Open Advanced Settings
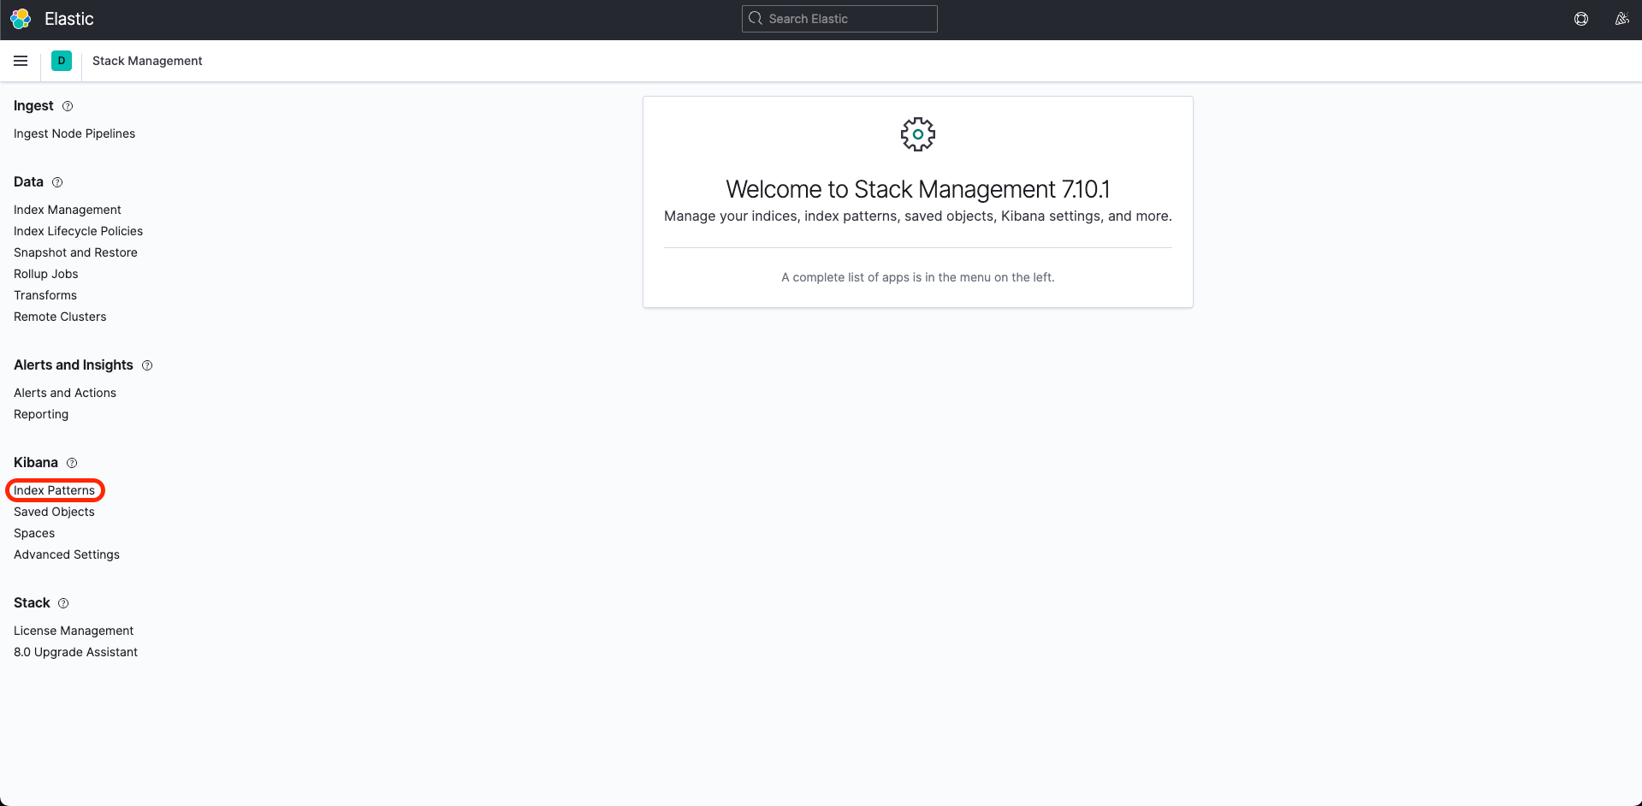Viewport: 1642px width, 806px height. 67,554
